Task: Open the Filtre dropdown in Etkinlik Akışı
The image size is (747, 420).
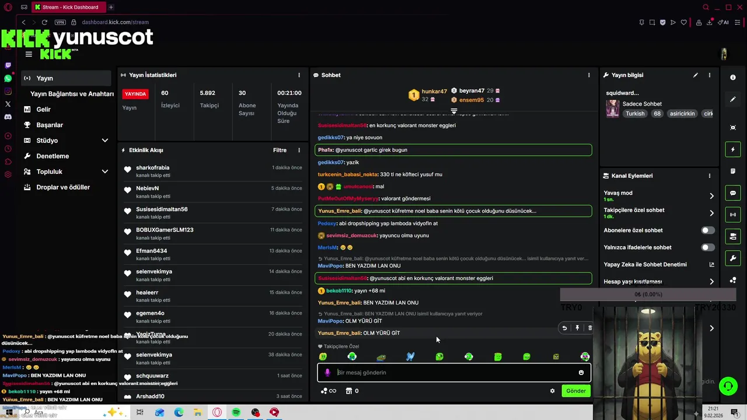Action: tap(280, 150)
